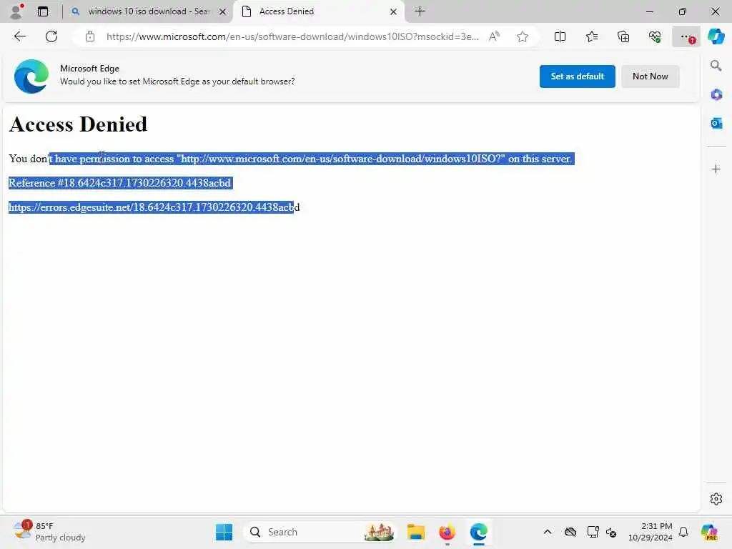The height and width of the screenshot is (549, 732).
Task: Open the Copilot icon
Action: coord(716,36)
